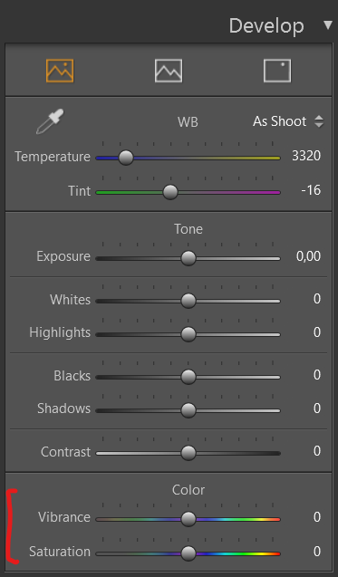Click the Develop panel title
338x577 pixels.
266,25
